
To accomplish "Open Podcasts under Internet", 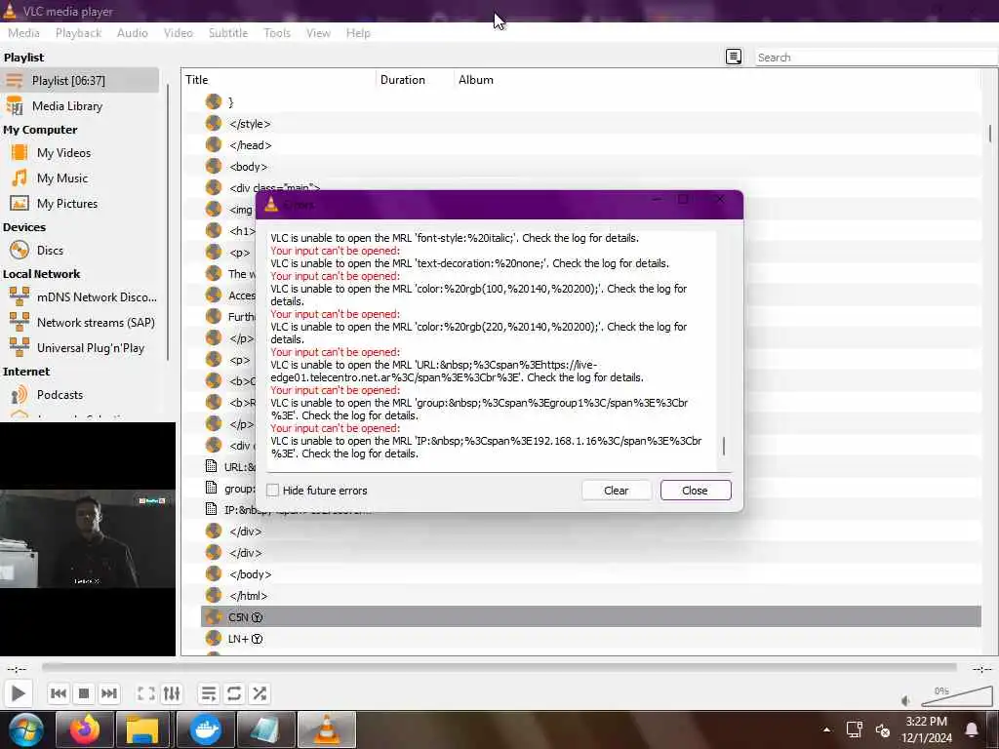I will point(80,395).
